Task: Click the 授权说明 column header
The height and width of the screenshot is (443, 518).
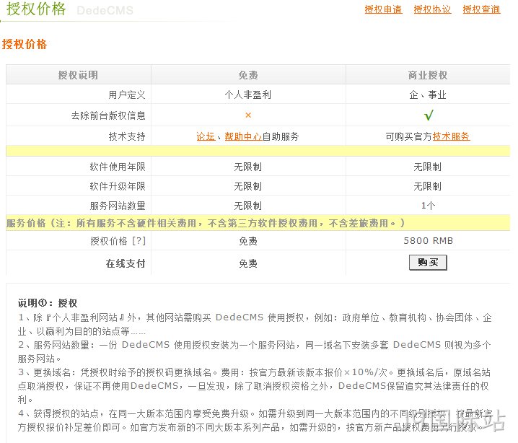Action: click(78, 75)
